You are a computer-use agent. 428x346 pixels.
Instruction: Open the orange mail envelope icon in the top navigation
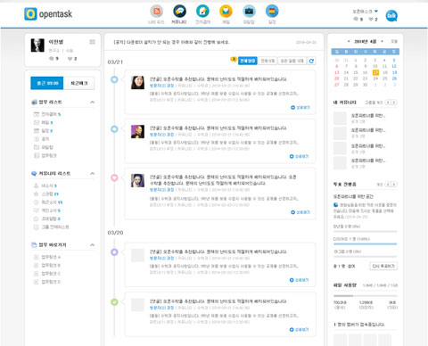point(226,12)
